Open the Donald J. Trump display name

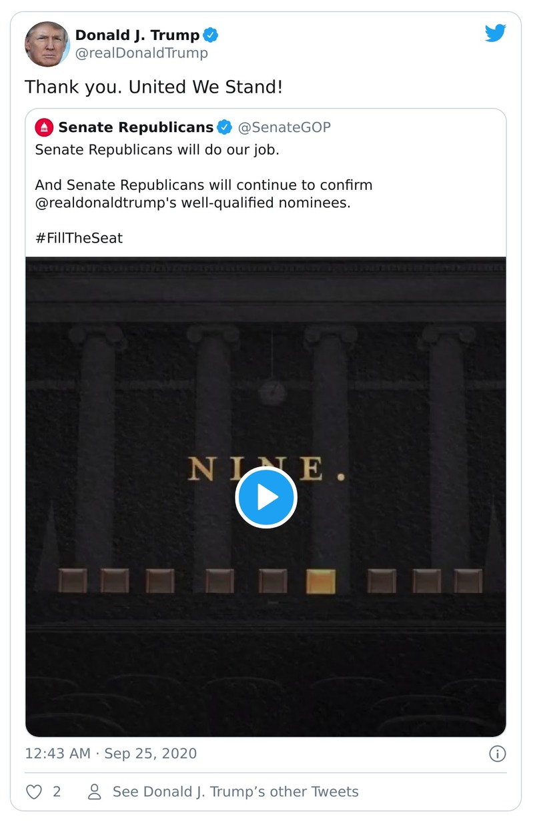coord(137,35)
